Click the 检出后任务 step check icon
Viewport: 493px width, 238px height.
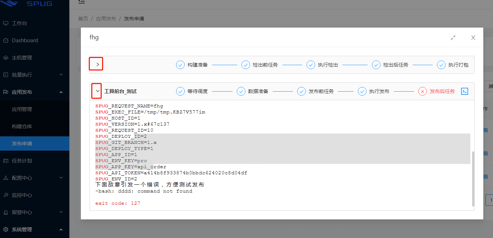coord(376,65)
